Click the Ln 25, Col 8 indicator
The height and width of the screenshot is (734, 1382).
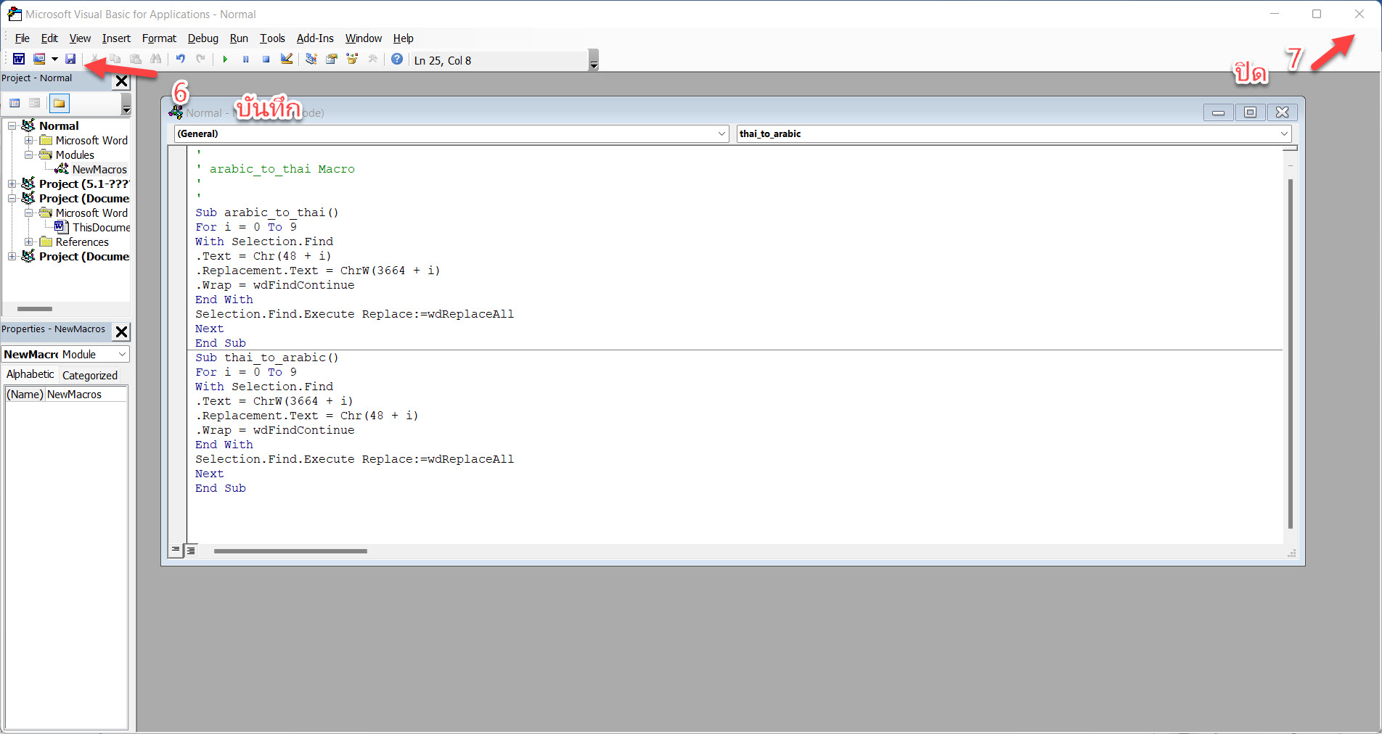click(x=443, y=60)
